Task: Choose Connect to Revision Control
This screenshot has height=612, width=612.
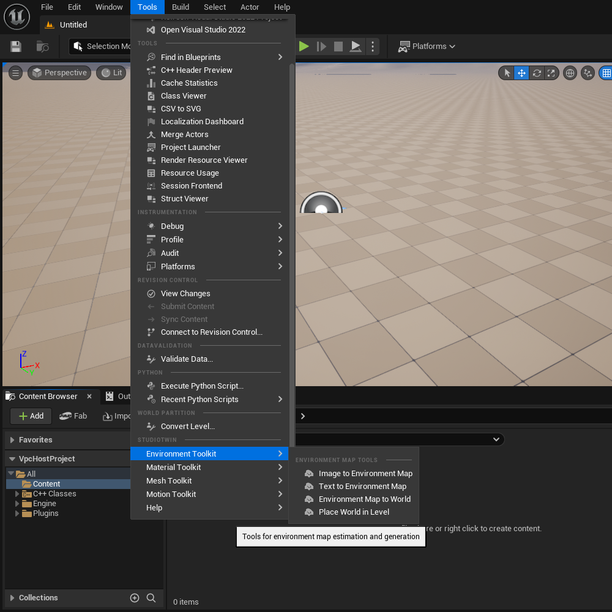Action: pyautogui.click(x=210, y=332)
